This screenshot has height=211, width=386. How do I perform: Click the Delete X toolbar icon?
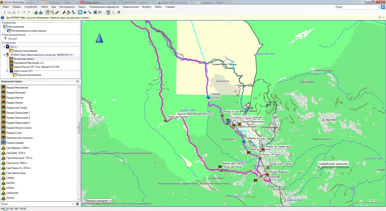pos(18,12)
